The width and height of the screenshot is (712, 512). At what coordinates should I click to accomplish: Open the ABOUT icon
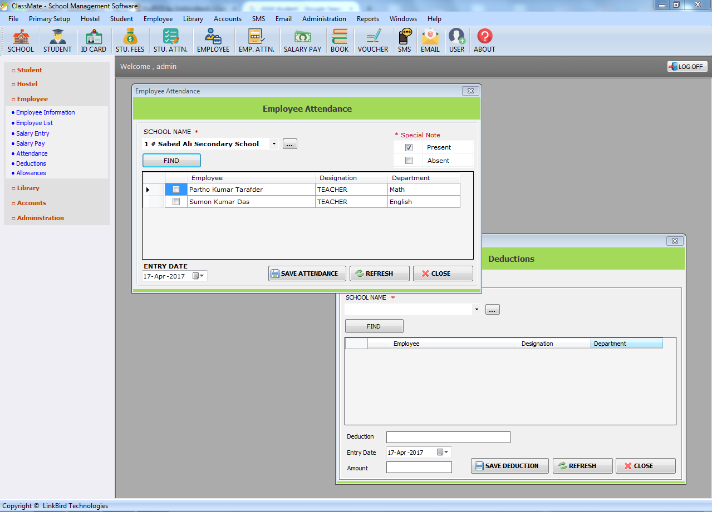click(x=484, y=39)
